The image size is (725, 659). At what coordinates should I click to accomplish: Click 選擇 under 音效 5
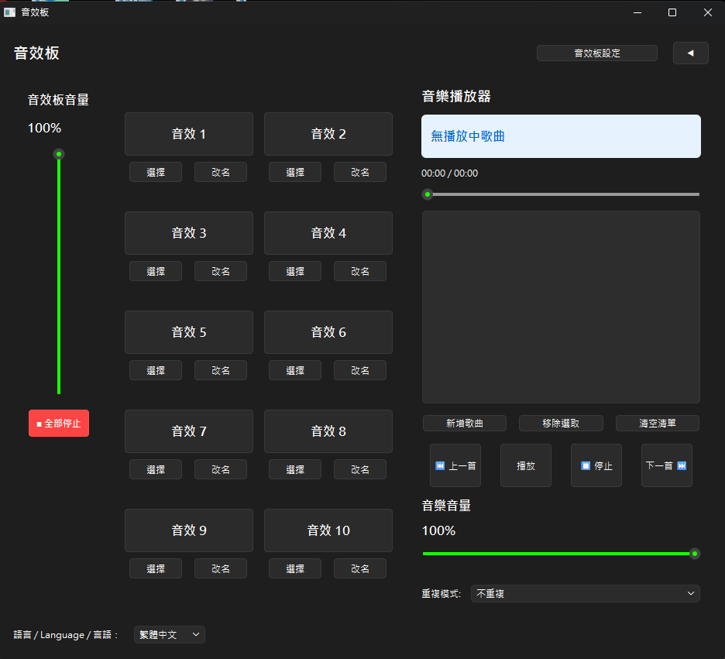point(156,370)
